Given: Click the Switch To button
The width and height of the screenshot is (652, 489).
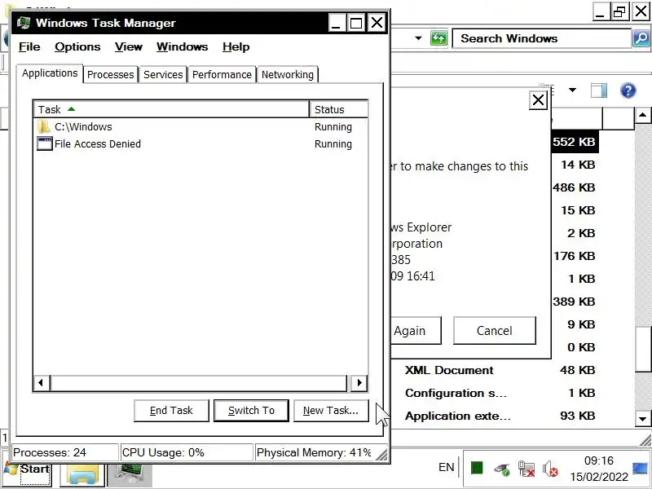Looking at the screenshot, I should point(251,411).
